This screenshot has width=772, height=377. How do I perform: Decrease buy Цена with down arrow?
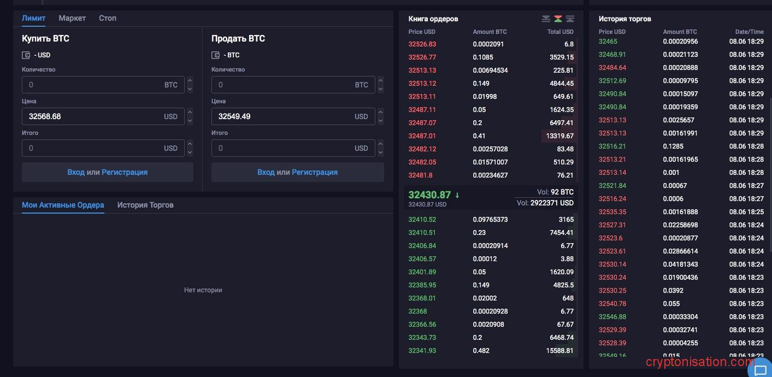190,121
